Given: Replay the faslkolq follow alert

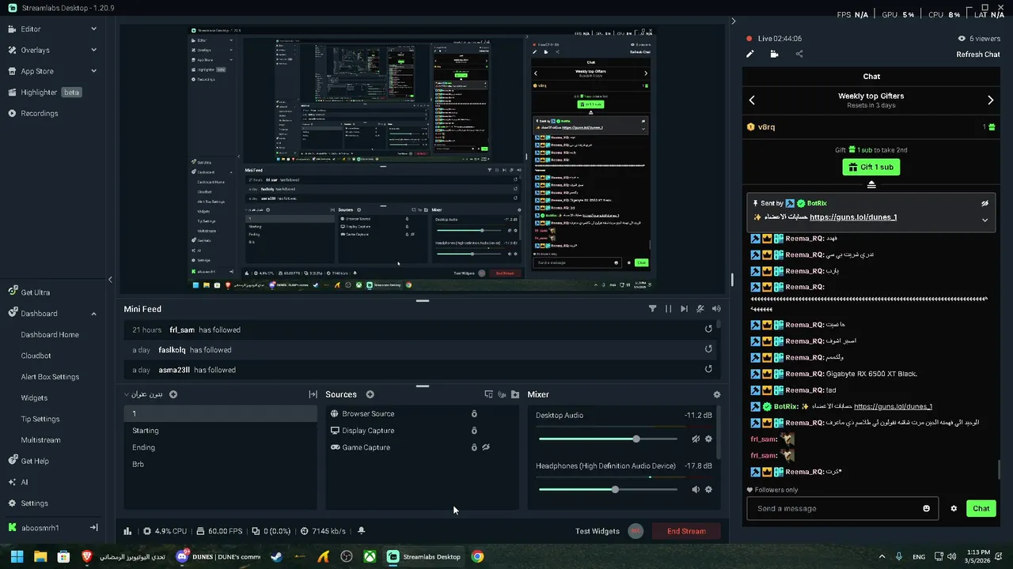Looking at the screenshot, I should tap(708, 349).
